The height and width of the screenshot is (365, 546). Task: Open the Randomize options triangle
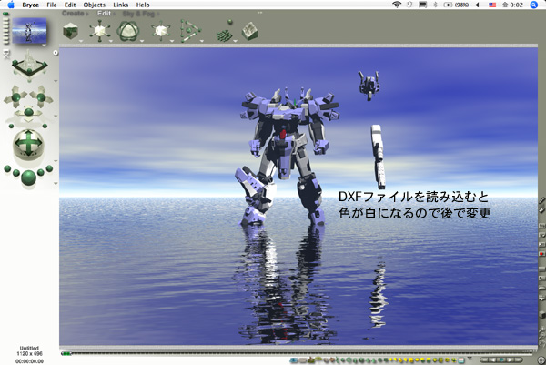click(x=236, y=41)
